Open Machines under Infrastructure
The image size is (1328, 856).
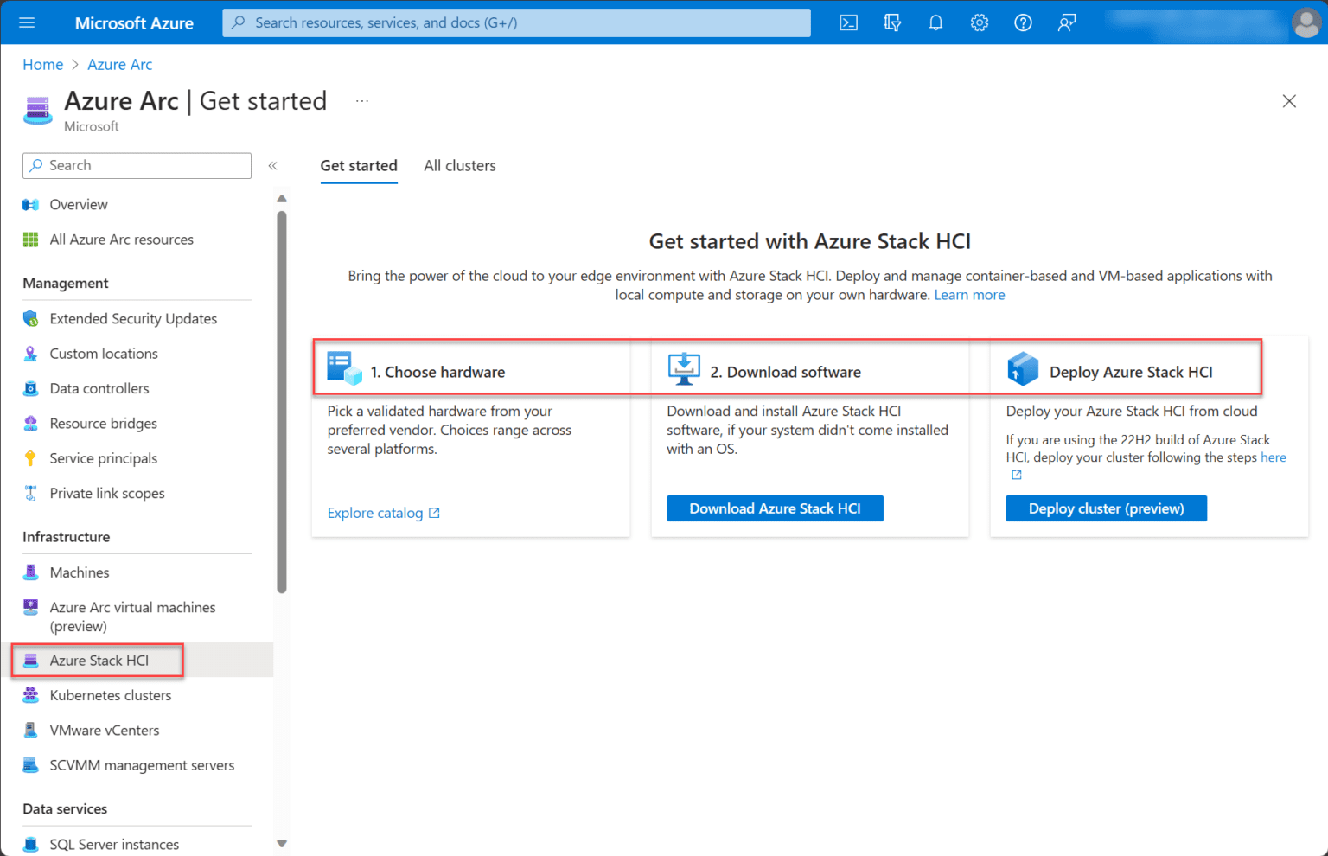tap(79, 572)
